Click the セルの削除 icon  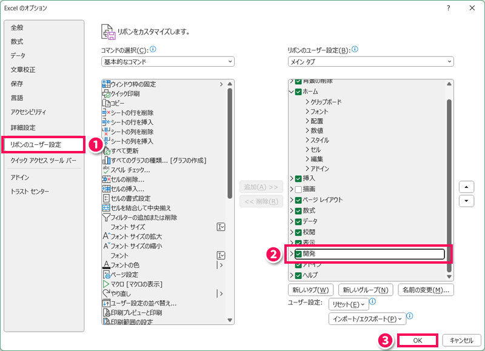(x=106, y=179)
